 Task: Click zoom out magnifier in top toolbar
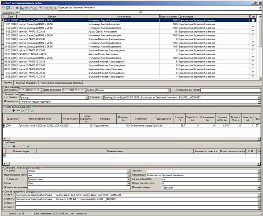45,8
